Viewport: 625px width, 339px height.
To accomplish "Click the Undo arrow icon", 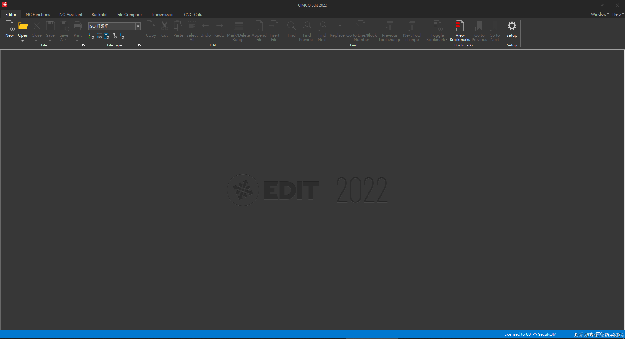I will 206,26.
